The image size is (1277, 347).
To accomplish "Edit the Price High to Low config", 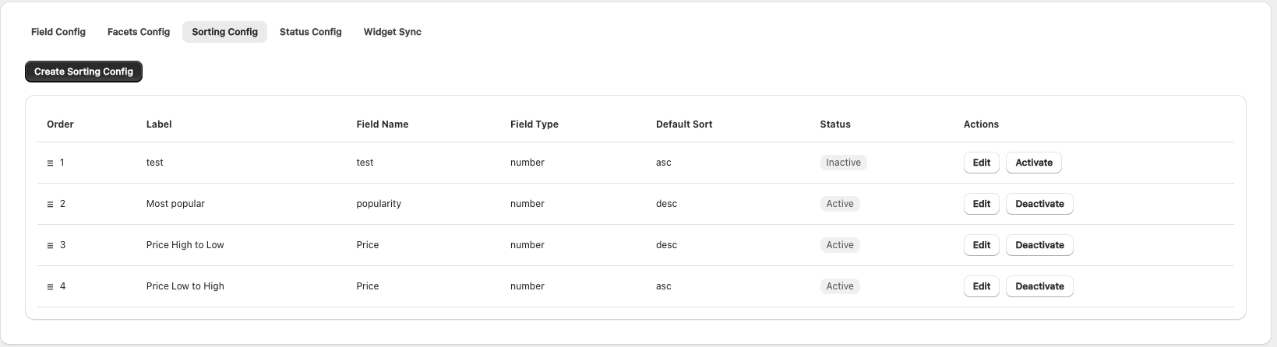I will tap(982, 245).
